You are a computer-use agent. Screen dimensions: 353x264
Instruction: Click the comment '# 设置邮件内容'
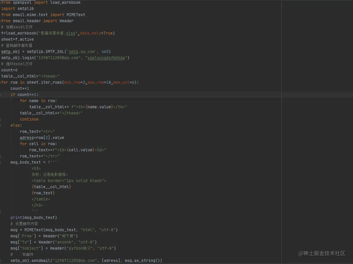pos(24,224)
